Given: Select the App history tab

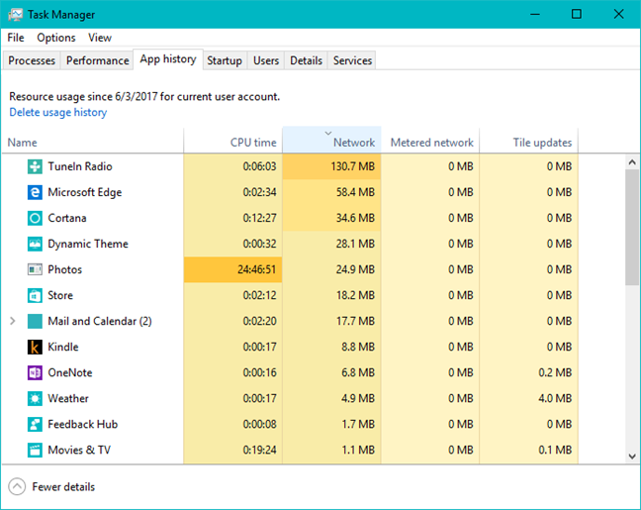Looking at the screenshot, I should pos(168,59).
